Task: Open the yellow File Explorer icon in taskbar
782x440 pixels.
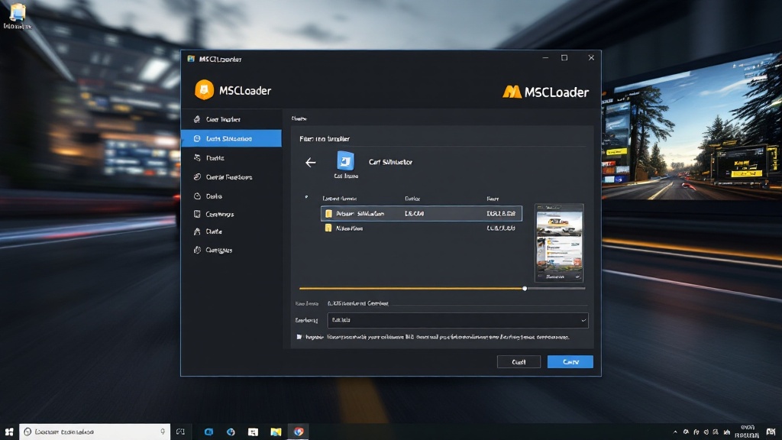Action: click(x=276, y=432)
